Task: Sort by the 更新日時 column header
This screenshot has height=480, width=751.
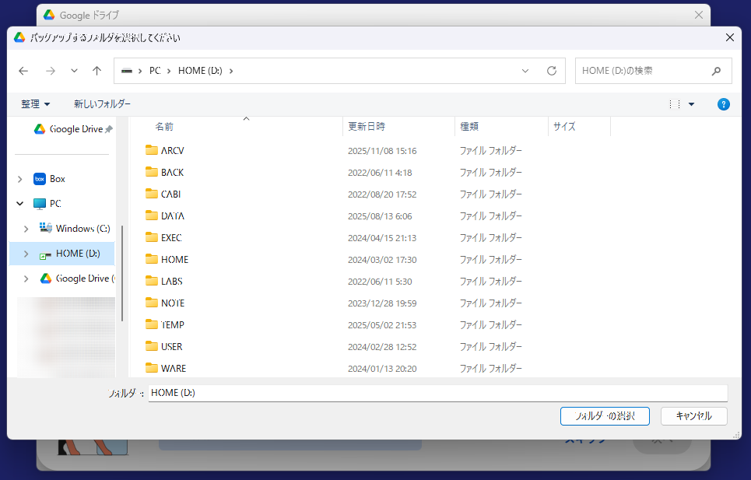Action: click(x=367, y=126)
